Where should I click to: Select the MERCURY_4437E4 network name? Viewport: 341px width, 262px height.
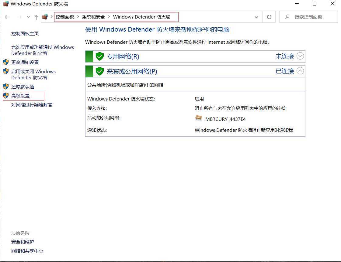coord(225,119)
